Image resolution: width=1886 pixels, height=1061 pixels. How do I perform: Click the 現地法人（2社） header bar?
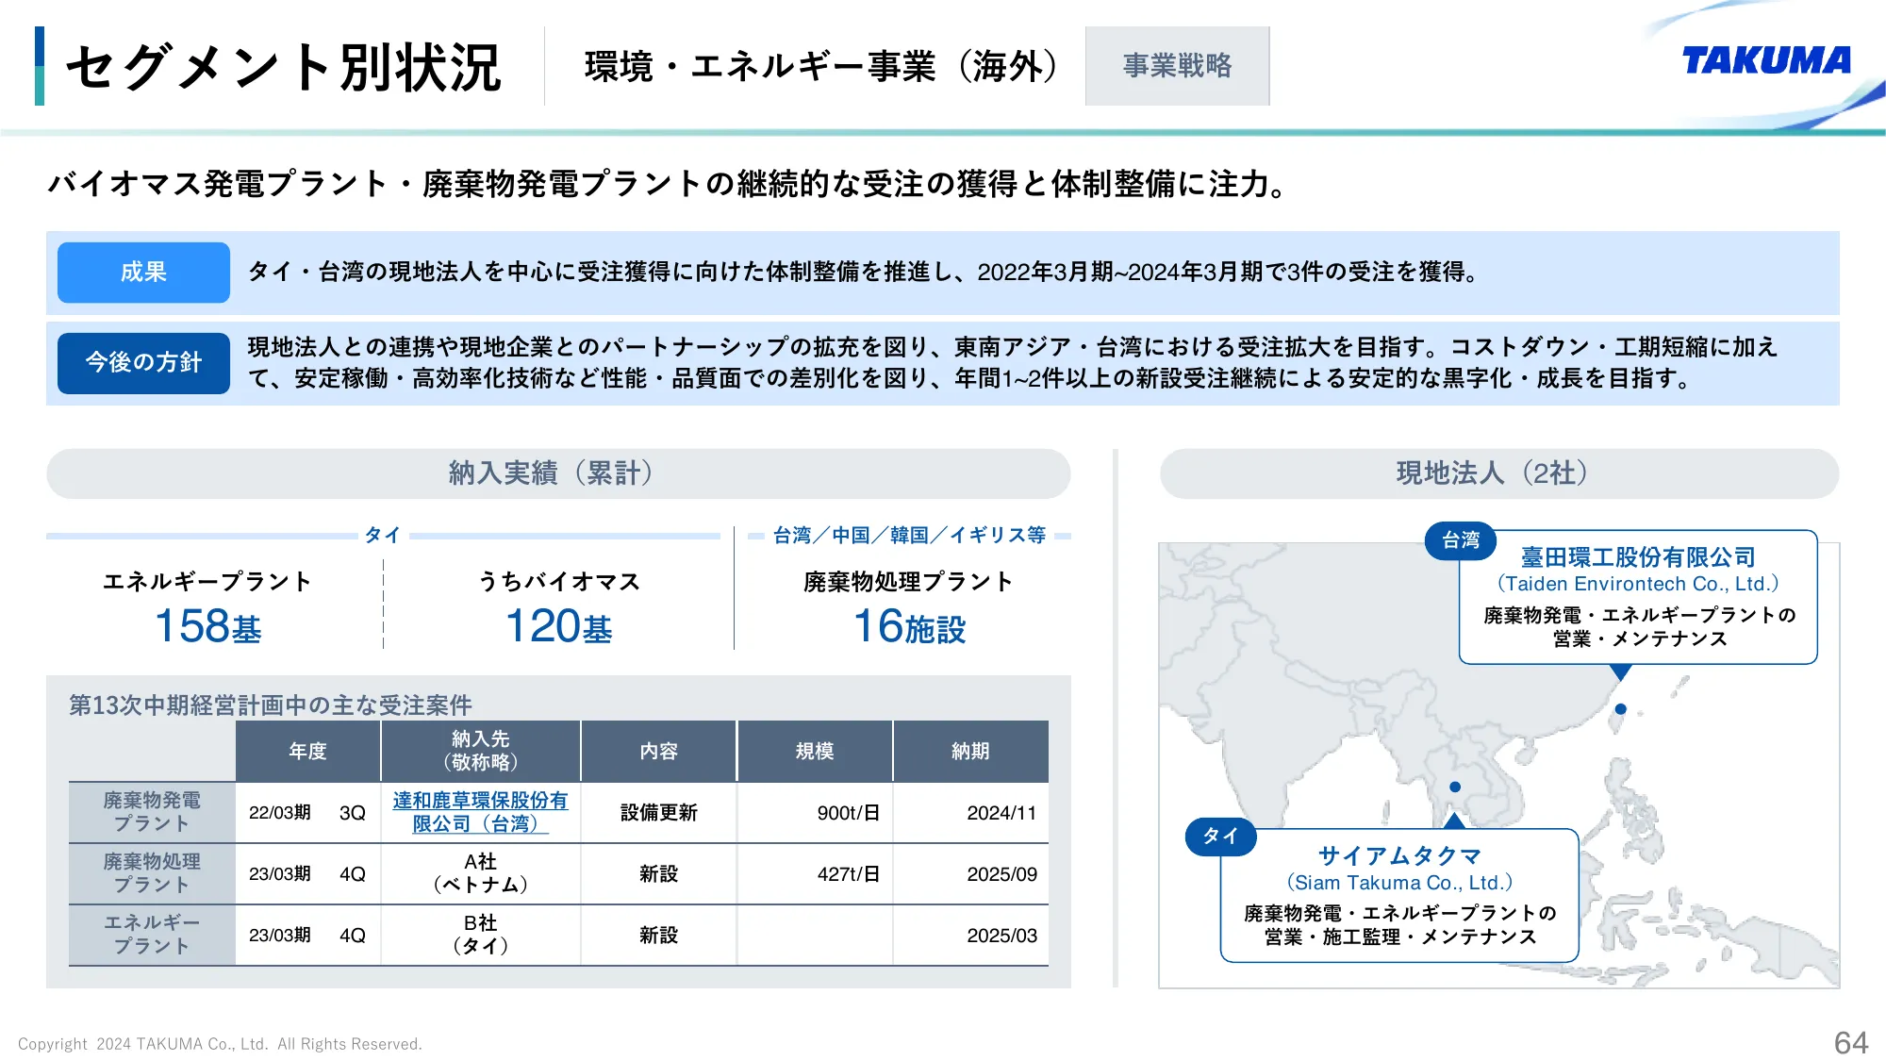click(1499, 472)
